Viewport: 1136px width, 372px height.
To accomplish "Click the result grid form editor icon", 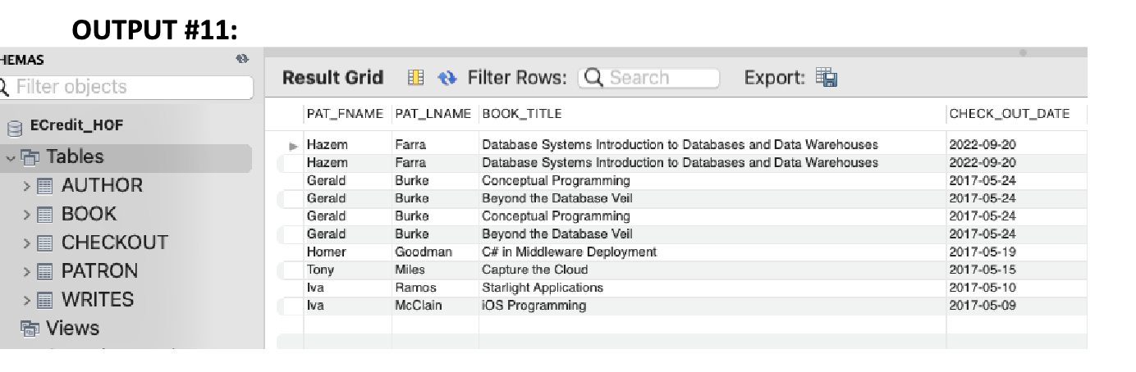I will pyautogui.click(x=416, y=78).
